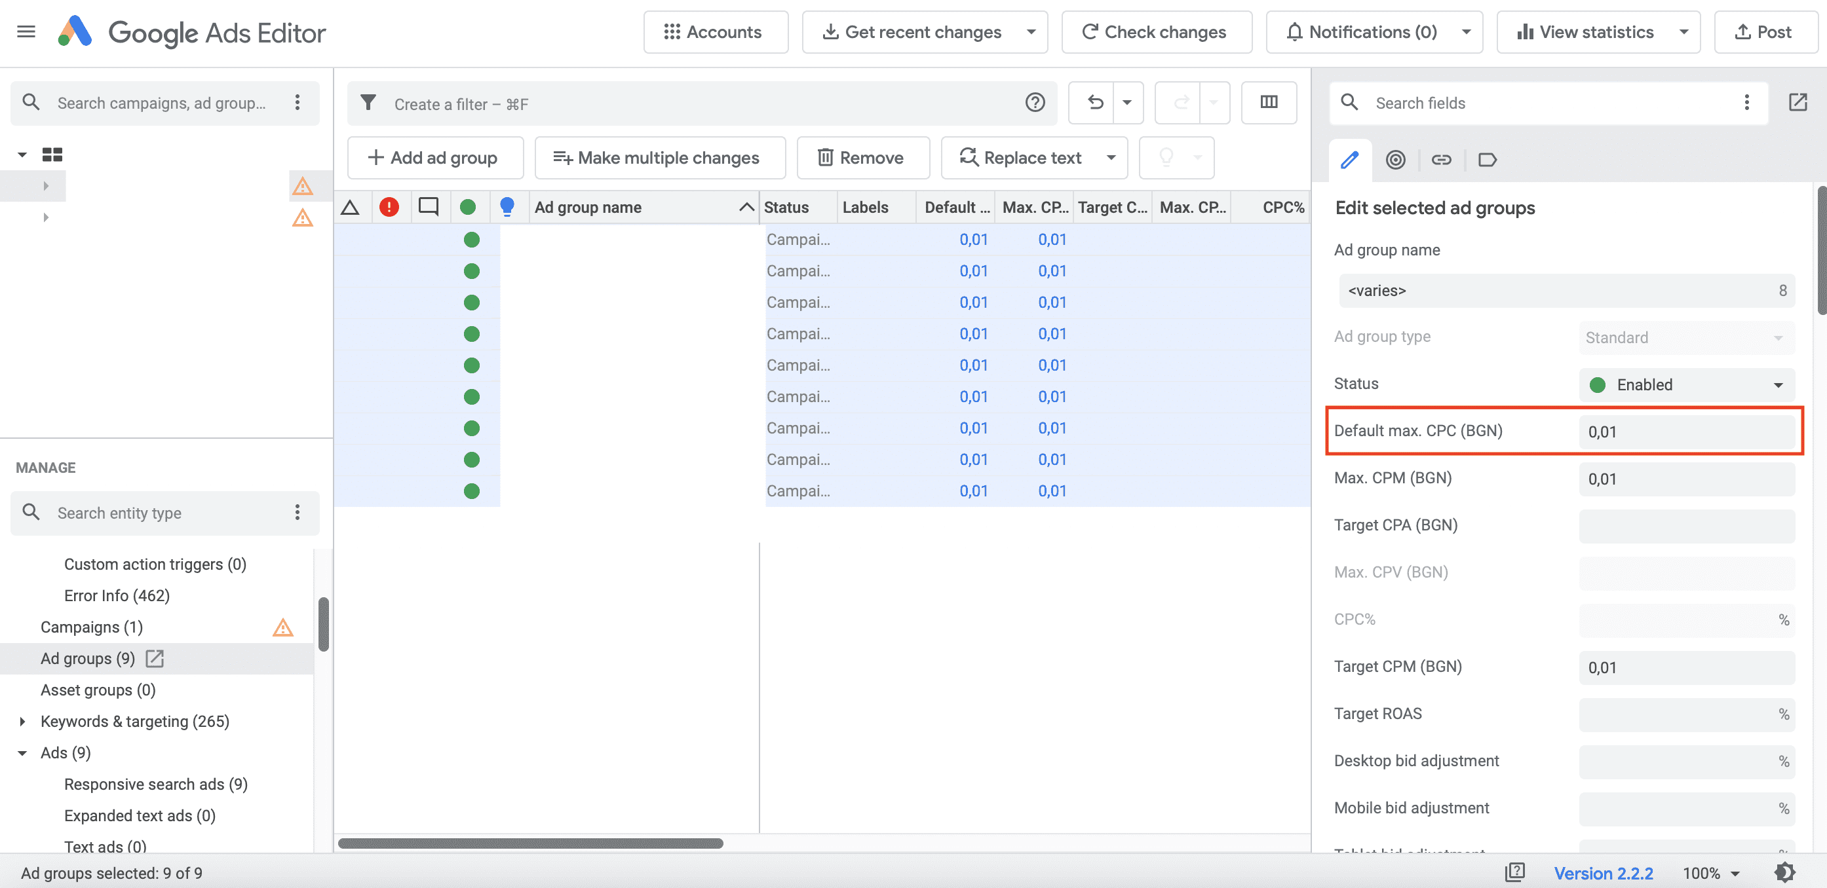This screenshot has width=1827, height=888.
Task: Select Responsive search ads (9)
Action: 156,784
